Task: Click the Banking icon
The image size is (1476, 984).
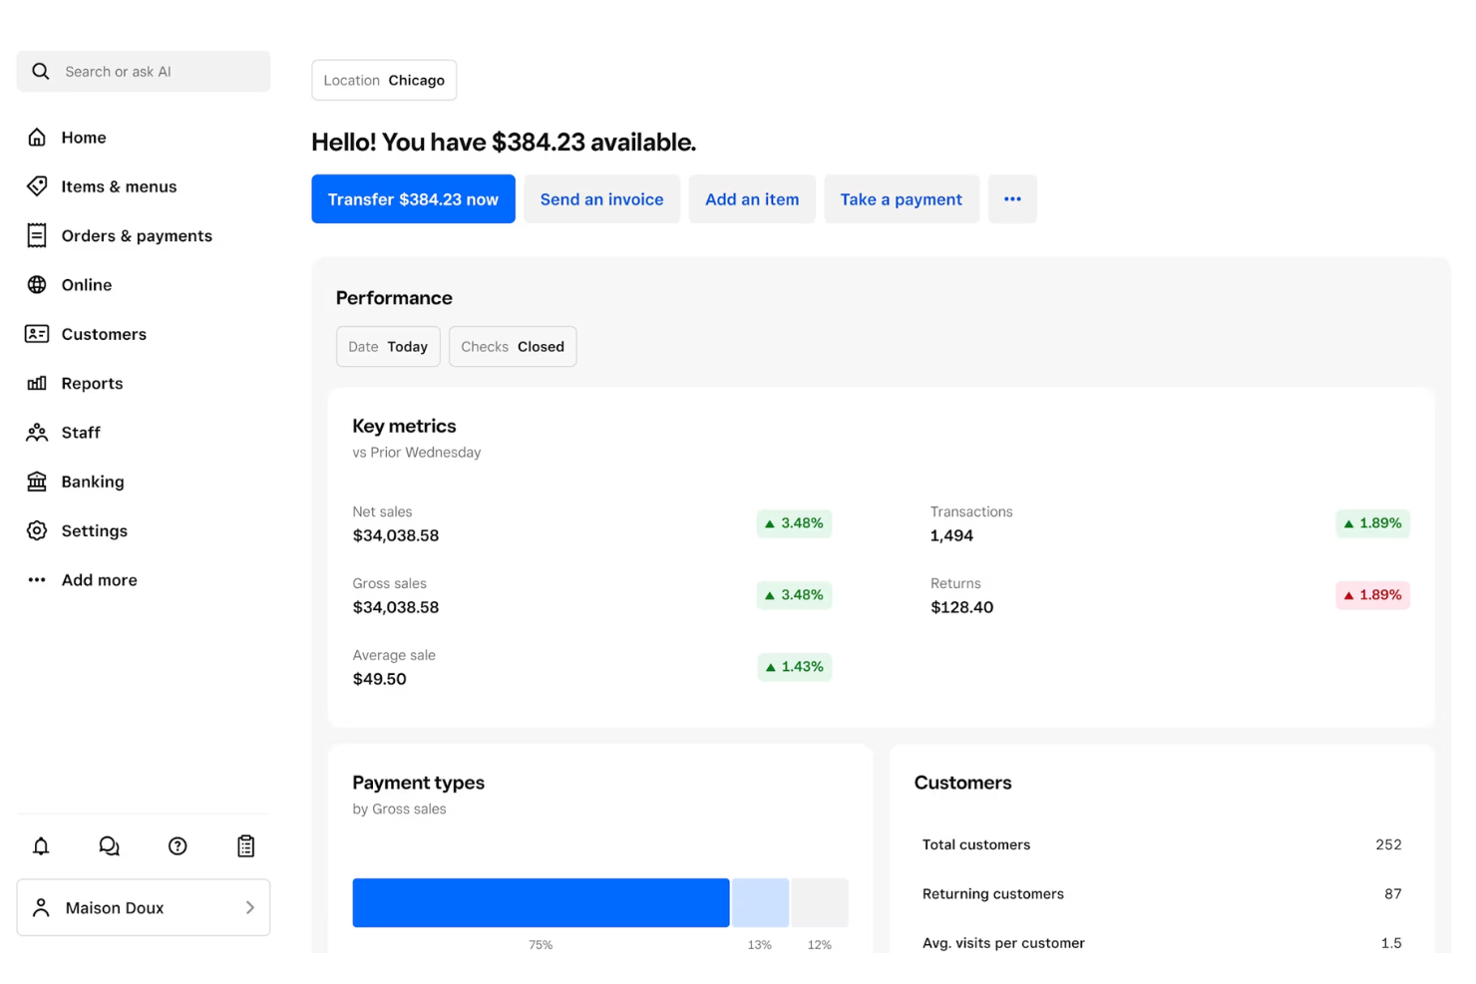Action: tap(37, 482)
